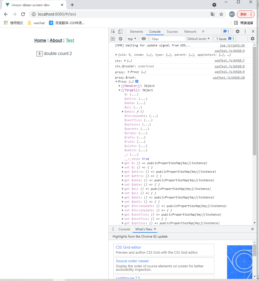Collapse the proxy.$root Proxy object

pos(116,82)
